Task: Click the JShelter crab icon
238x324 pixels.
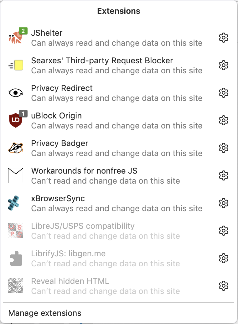Action: (16, 38)
